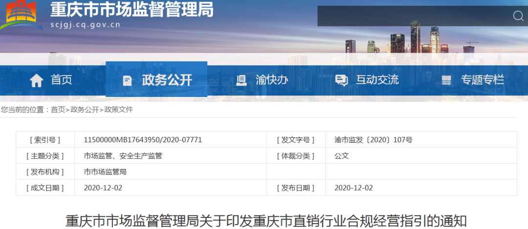Image resolution: width=528 pixels, height=229 pixels.
Task: Click the article title about 直销行业合规经营指引
Action: pos(266,222)
